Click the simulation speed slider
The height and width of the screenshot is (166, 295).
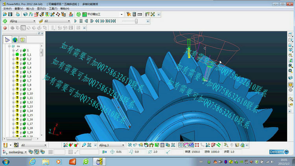tap(136, 21)
